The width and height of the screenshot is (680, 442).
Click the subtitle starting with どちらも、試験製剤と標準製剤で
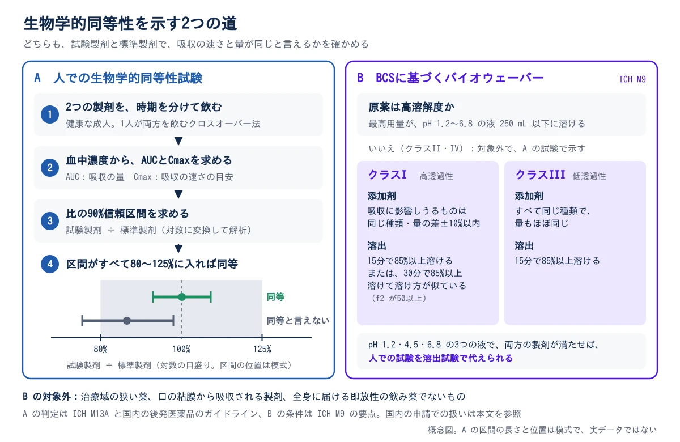click(x=195, y=44)
